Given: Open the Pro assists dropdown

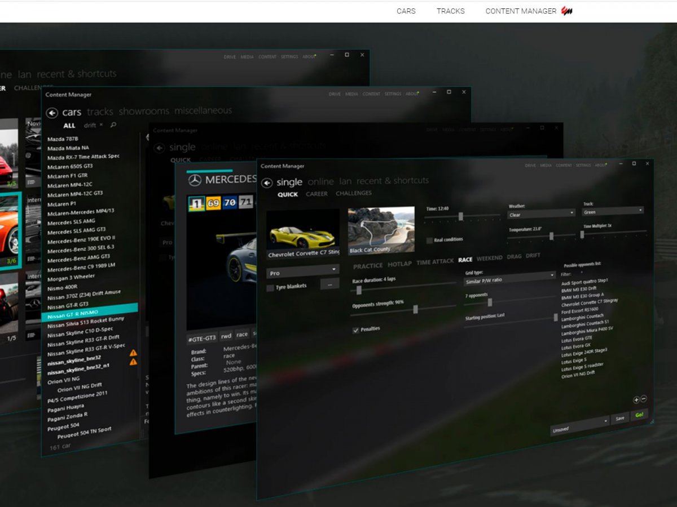Looking at the screenshot, I should [x=302, y=271].
